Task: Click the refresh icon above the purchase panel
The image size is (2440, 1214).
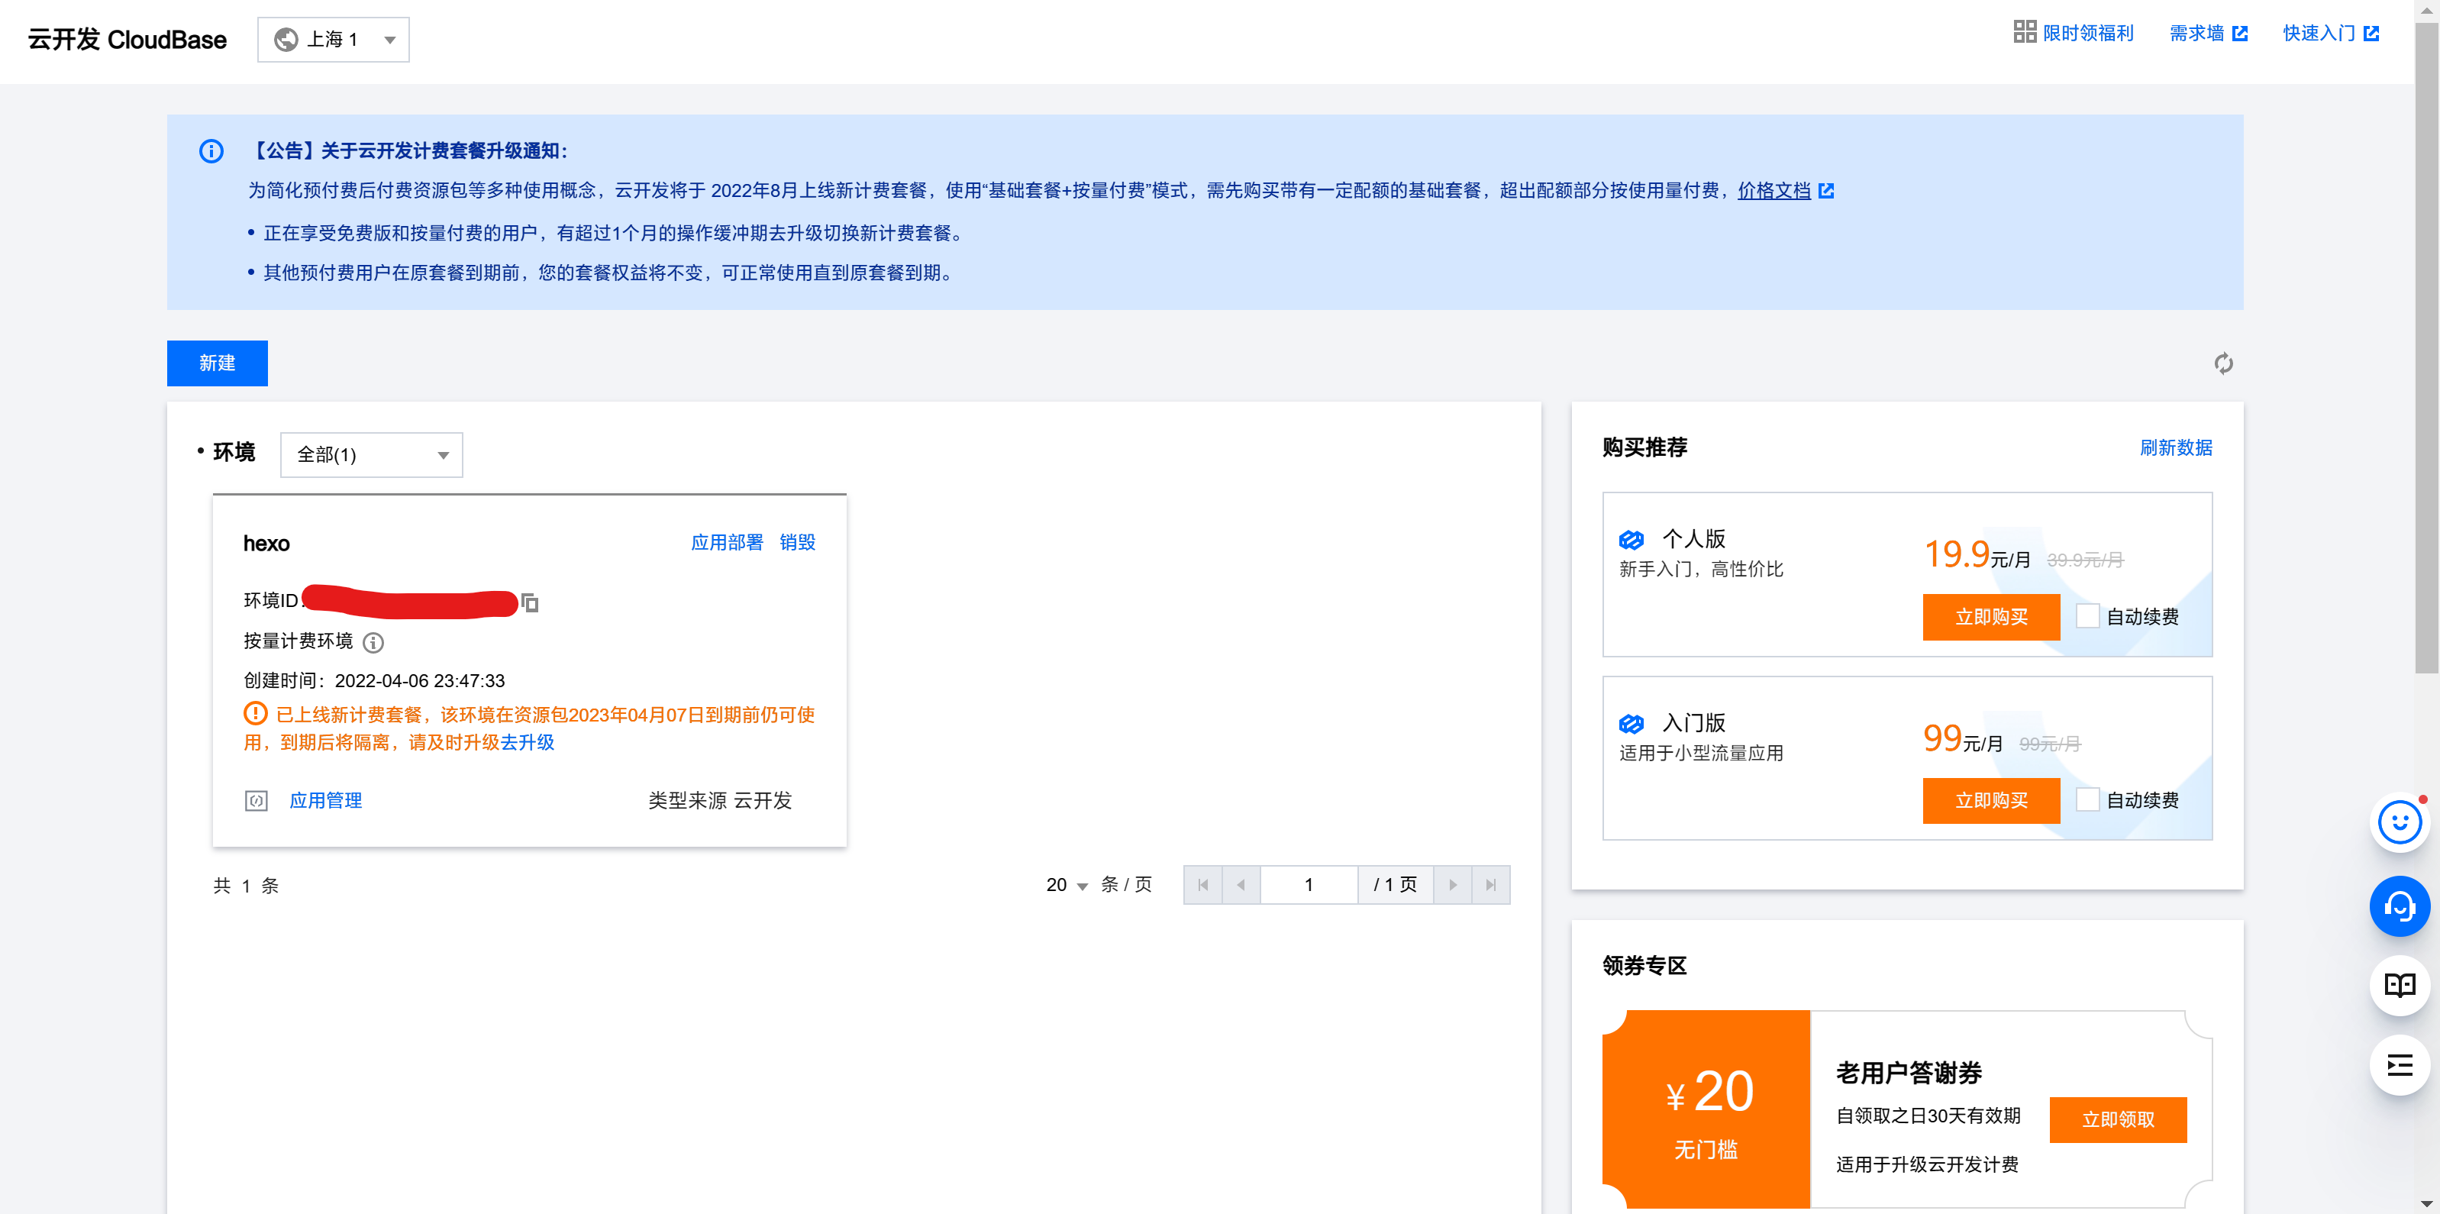Action: pos(2223,363)
